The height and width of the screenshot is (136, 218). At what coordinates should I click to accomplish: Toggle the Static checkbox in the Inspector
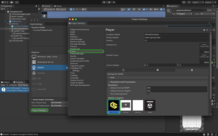pos(205,10)
